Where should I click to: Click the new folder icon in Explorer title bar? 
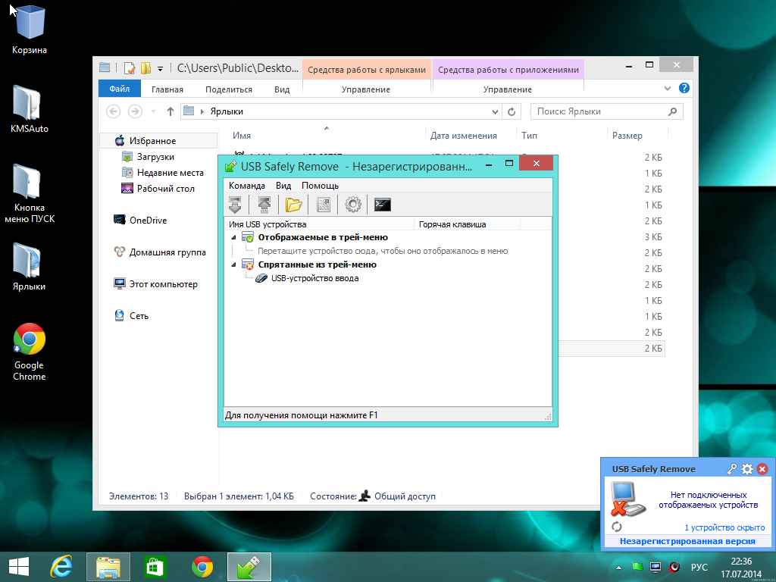145,67
